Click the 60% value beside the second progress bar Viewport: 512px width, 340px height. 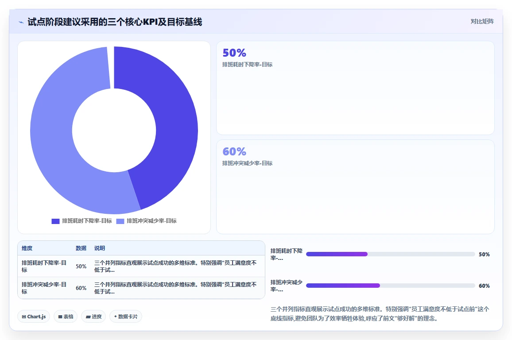pyautogui.click(x=484, y=286)
